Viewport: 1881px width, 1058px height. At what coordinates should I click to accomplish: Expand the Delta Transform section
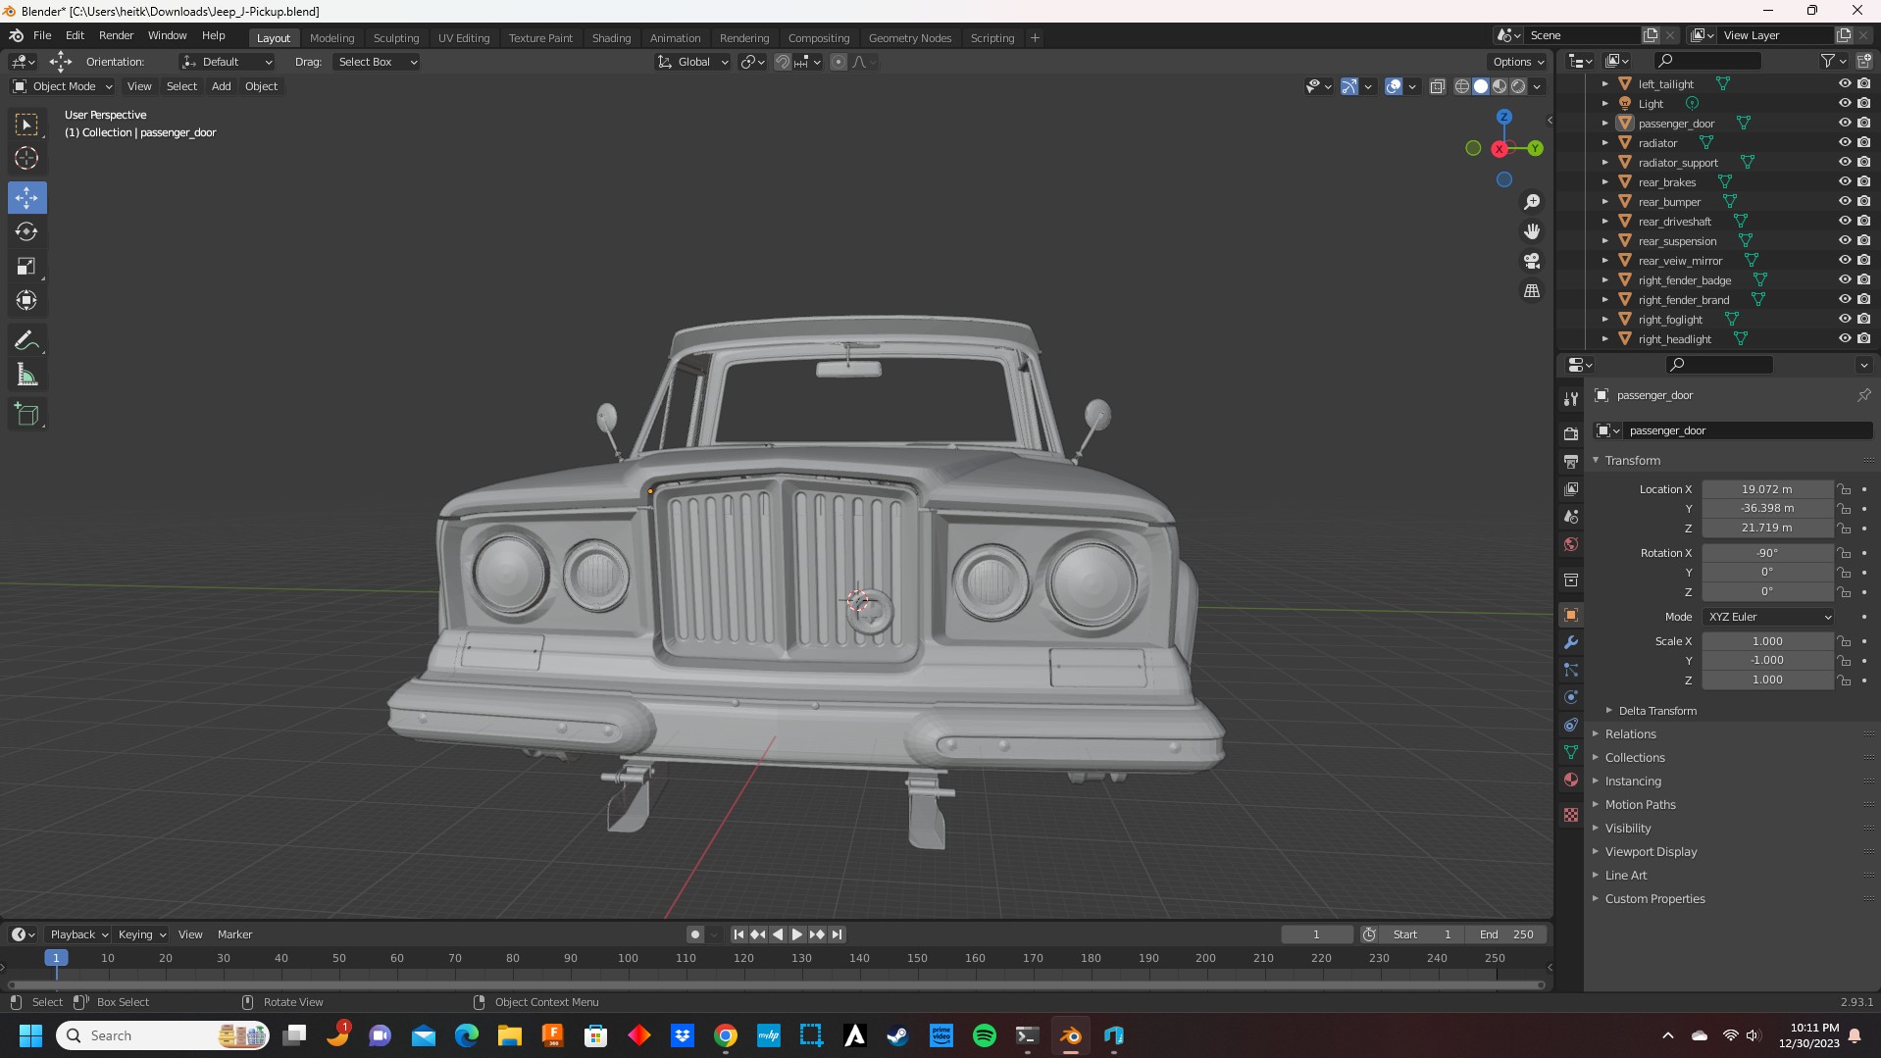click(1656, 711)
